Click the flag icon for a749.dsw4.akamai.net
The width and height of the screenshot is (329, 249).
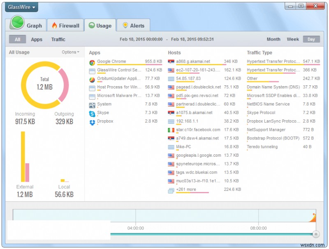tap(171, 138)
